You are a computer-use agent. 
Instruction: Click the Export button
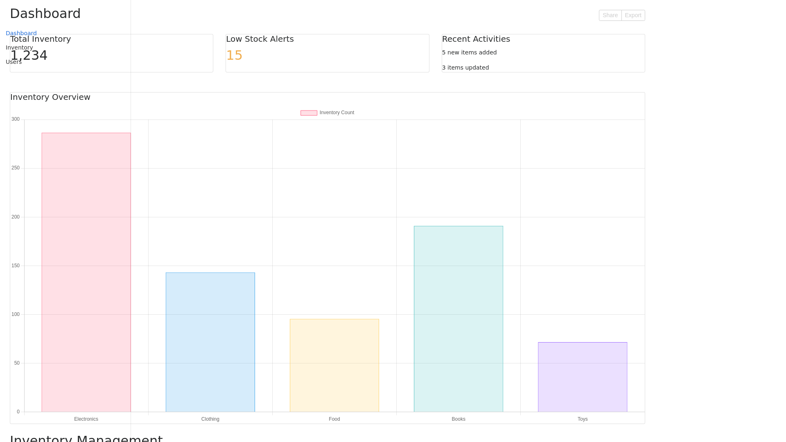click(633, 15)
